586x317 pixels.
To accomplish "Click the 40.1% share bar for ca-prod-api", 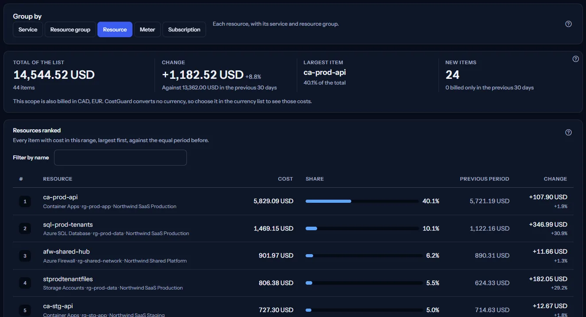I will click(x=362, y=201).
